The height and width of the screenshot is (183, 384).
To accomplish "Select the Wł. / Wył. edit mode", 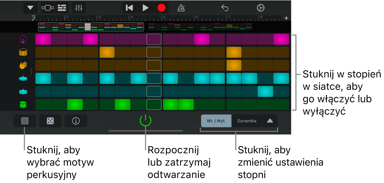I will [x=216, y=121].
